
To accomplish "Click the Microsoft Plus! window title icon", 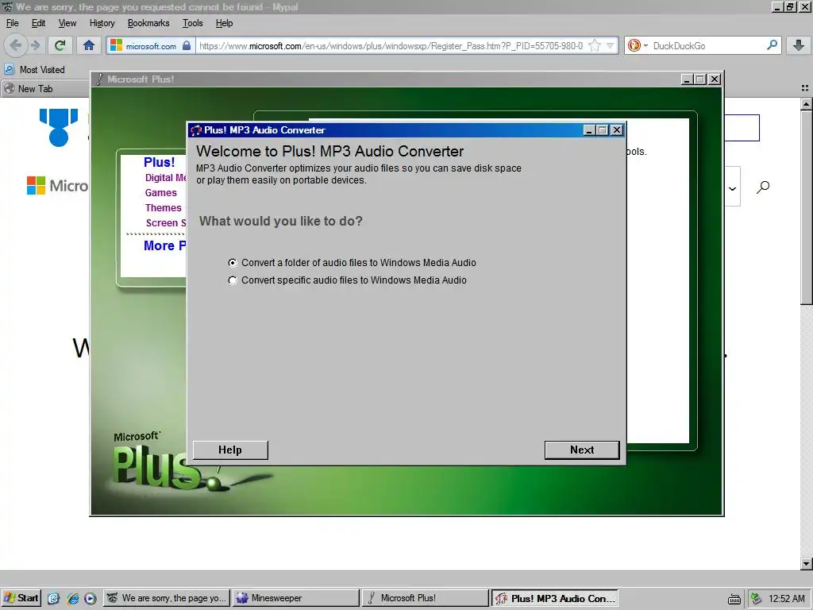I will 99,79.
